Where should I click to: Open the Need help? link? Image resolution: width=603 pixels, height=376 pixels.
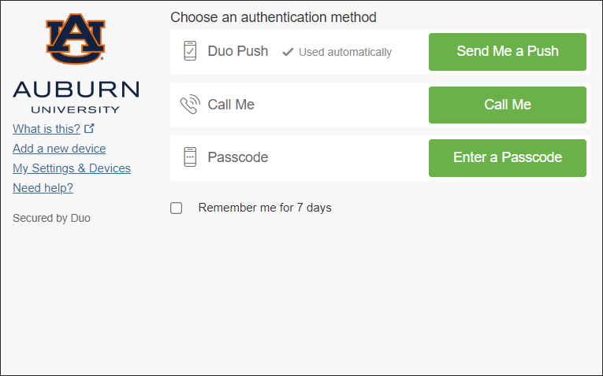point(43,188)
